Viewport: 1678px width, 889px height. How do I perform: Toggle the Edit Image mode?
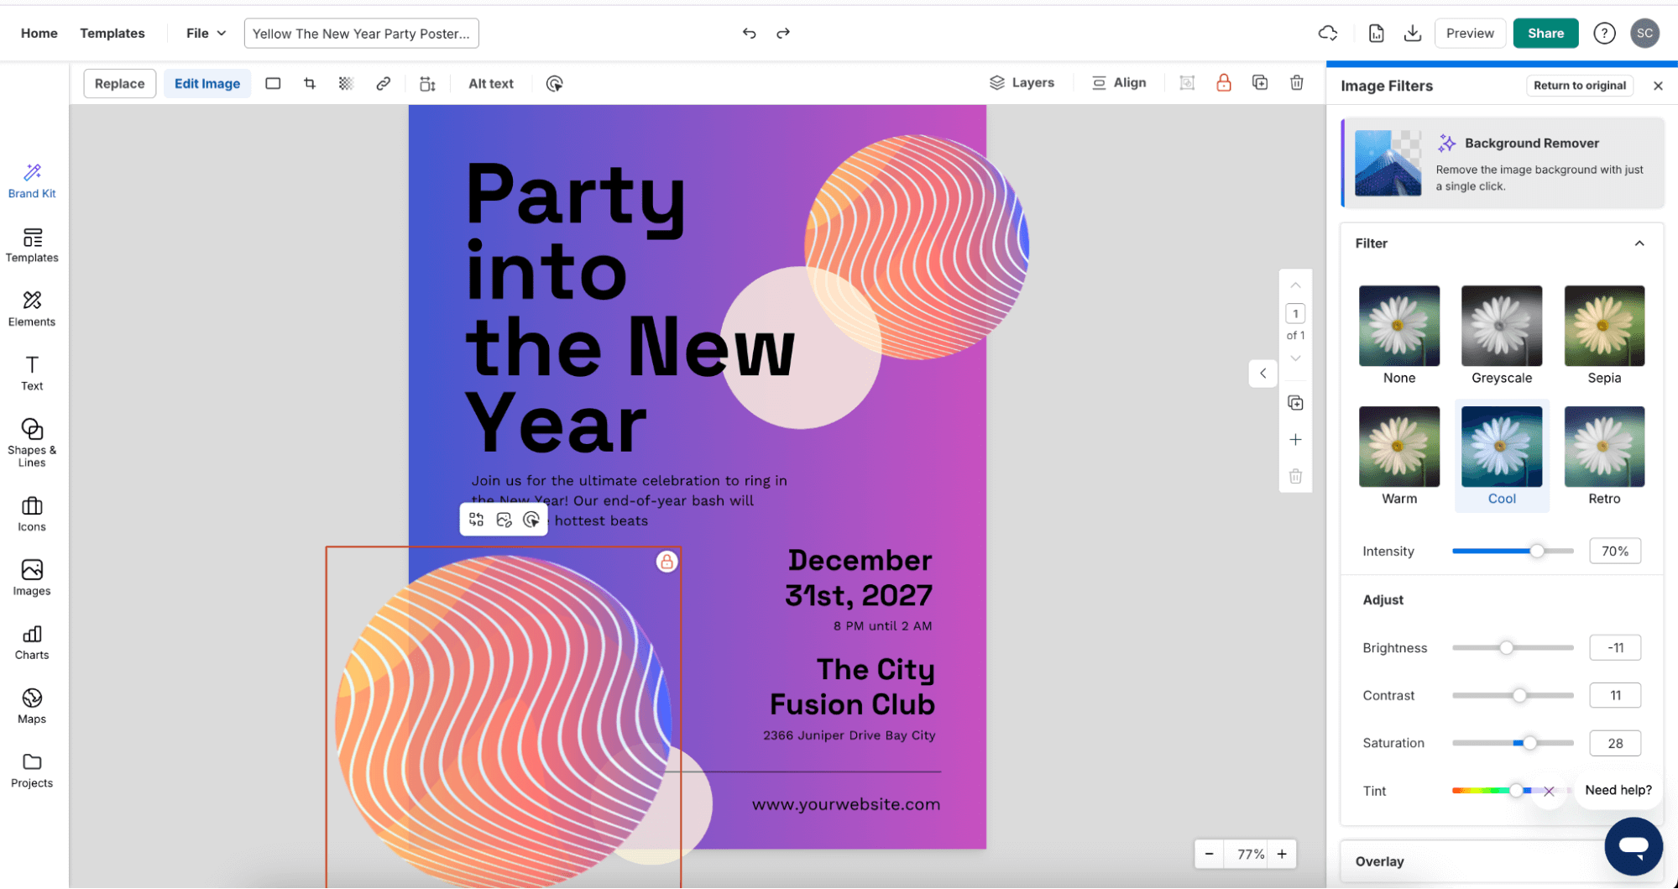point(206,83)
